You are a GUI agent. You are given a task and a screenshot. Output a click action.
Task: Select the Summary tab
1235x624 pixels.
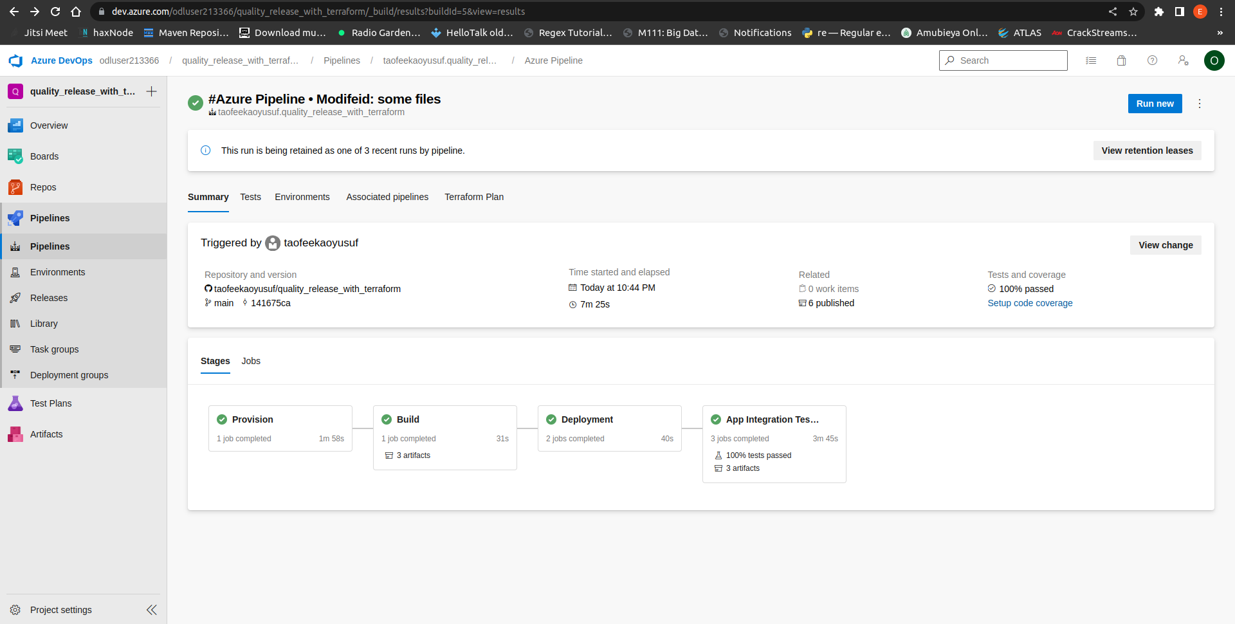tap(208, 197)
